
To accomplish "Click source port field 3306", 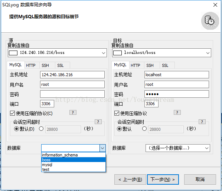I will 47,104.
